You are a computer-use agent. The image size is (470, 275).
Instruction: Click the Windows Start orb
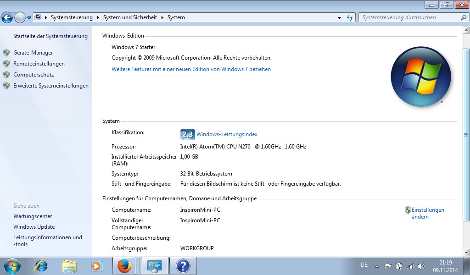[x=12, y=266]
